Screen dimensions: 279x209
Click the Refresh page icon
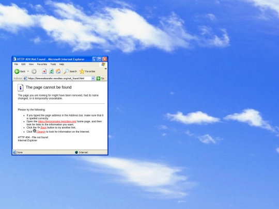click(51, 71)
